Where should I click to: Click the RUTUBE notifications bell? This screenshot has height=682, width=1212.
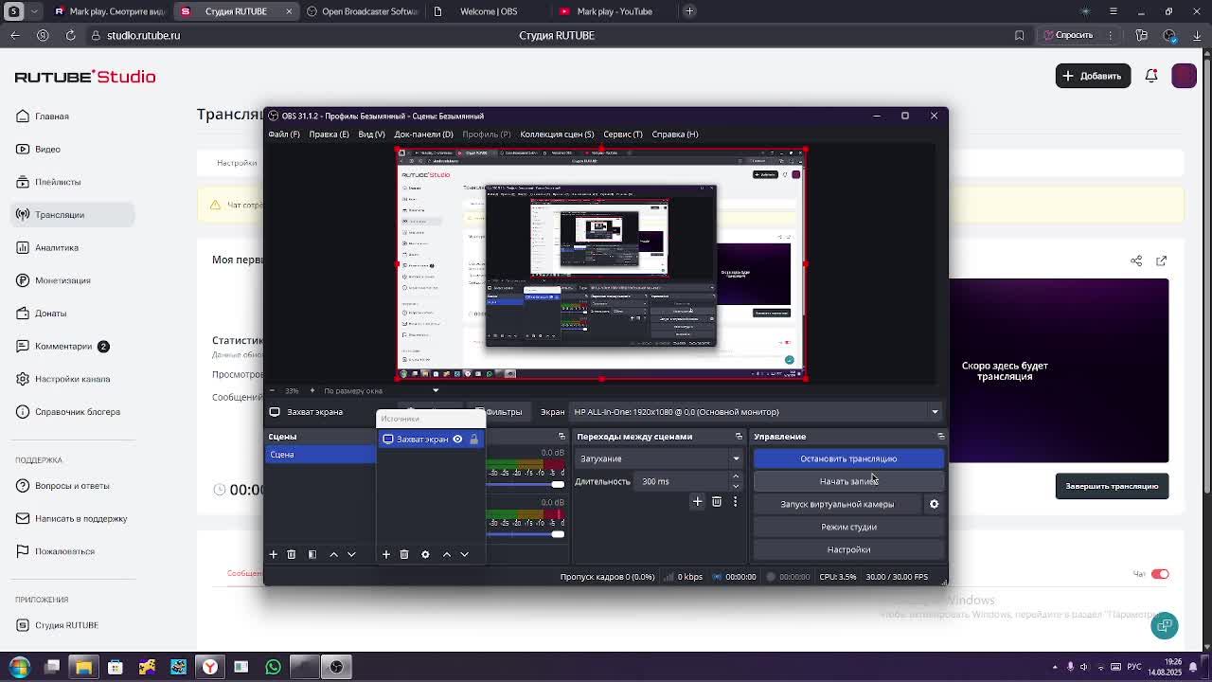(x=1151, y=76)
